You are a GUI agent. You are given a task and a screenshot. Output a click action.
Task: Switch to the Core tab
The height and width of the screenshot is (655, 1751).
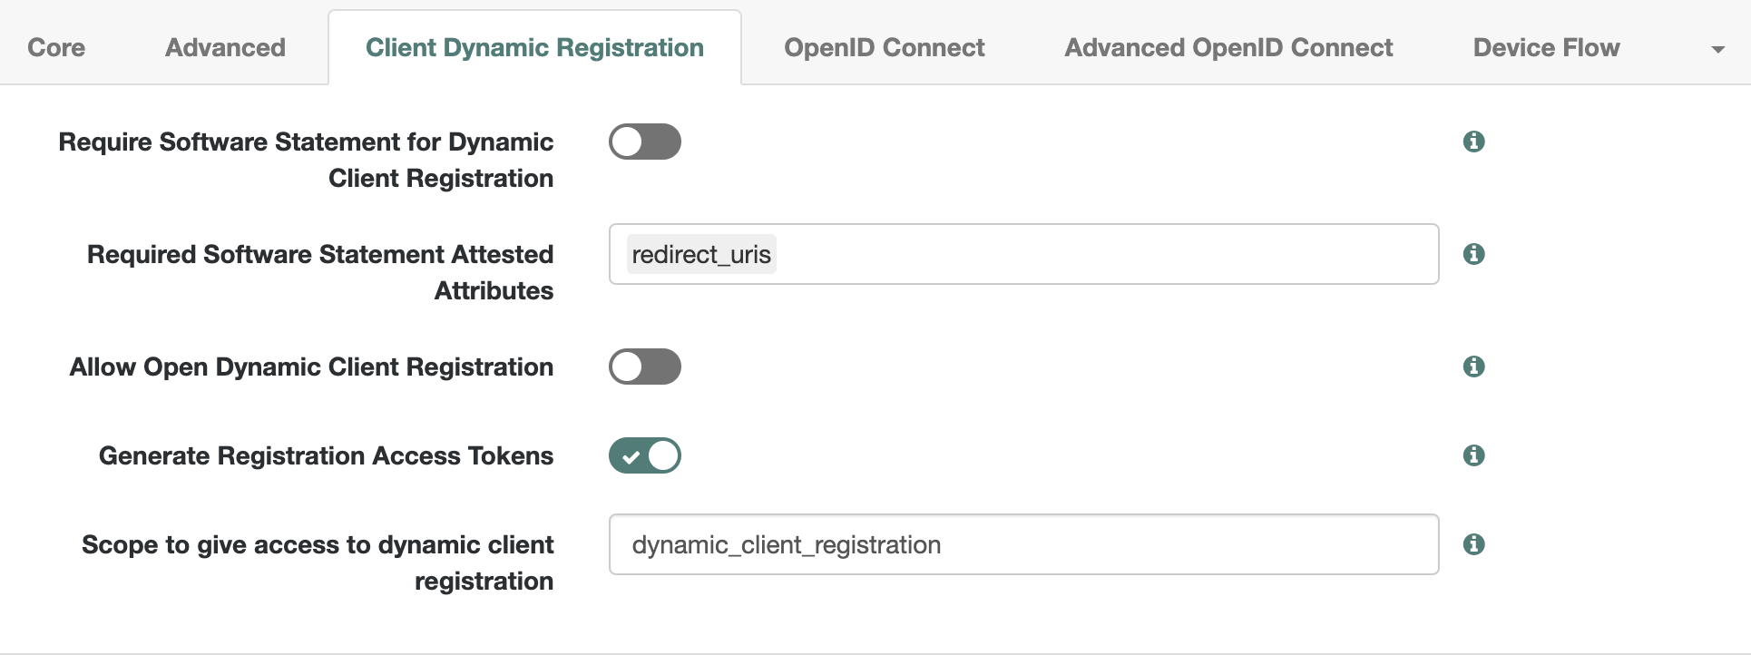pos(56,48)
